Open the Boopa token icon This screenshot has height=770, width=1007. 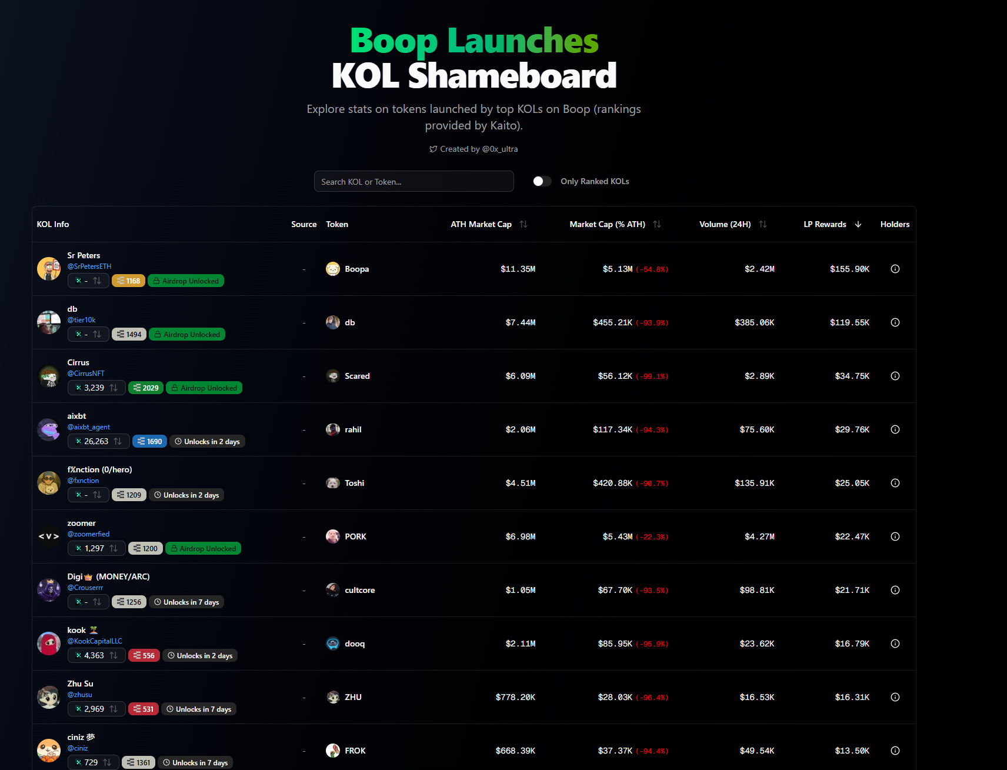[x=333, y=269]
